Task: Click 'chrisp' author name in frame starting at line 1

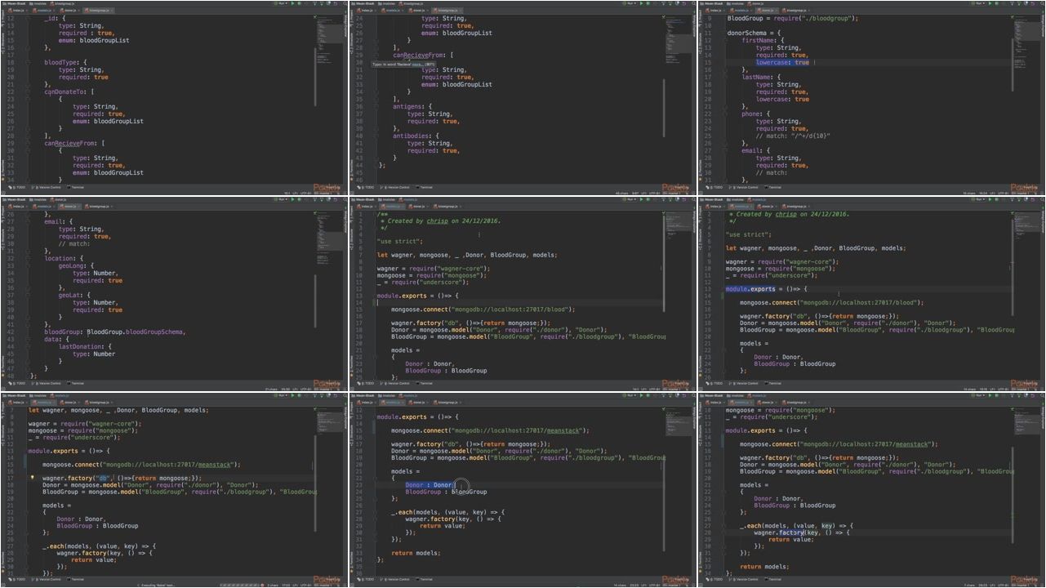Action: 436,220
